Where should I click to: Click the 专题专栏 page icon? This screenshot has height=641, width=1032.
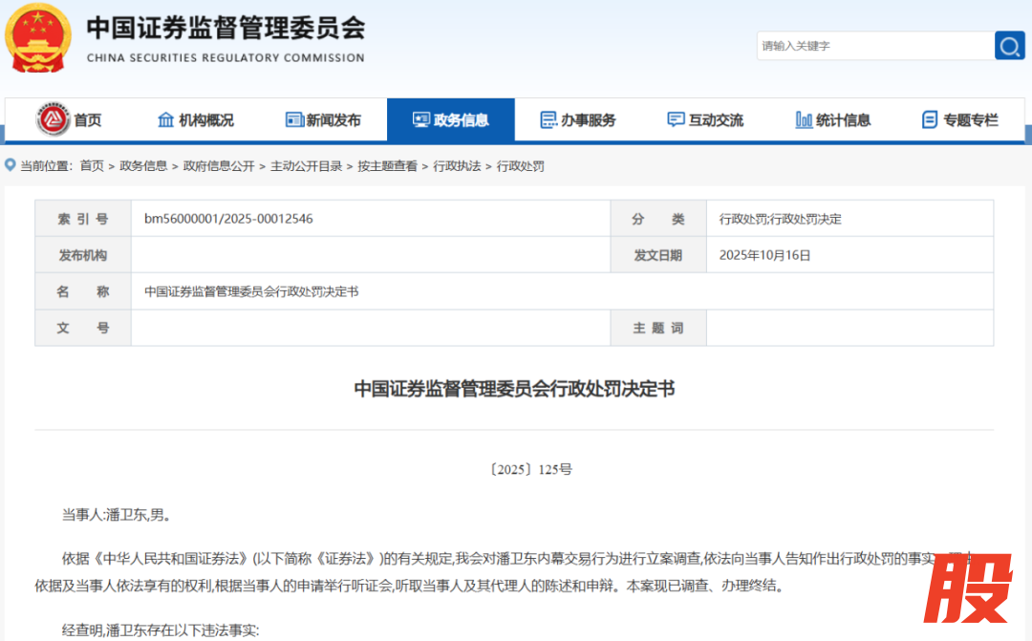[930, 119]
